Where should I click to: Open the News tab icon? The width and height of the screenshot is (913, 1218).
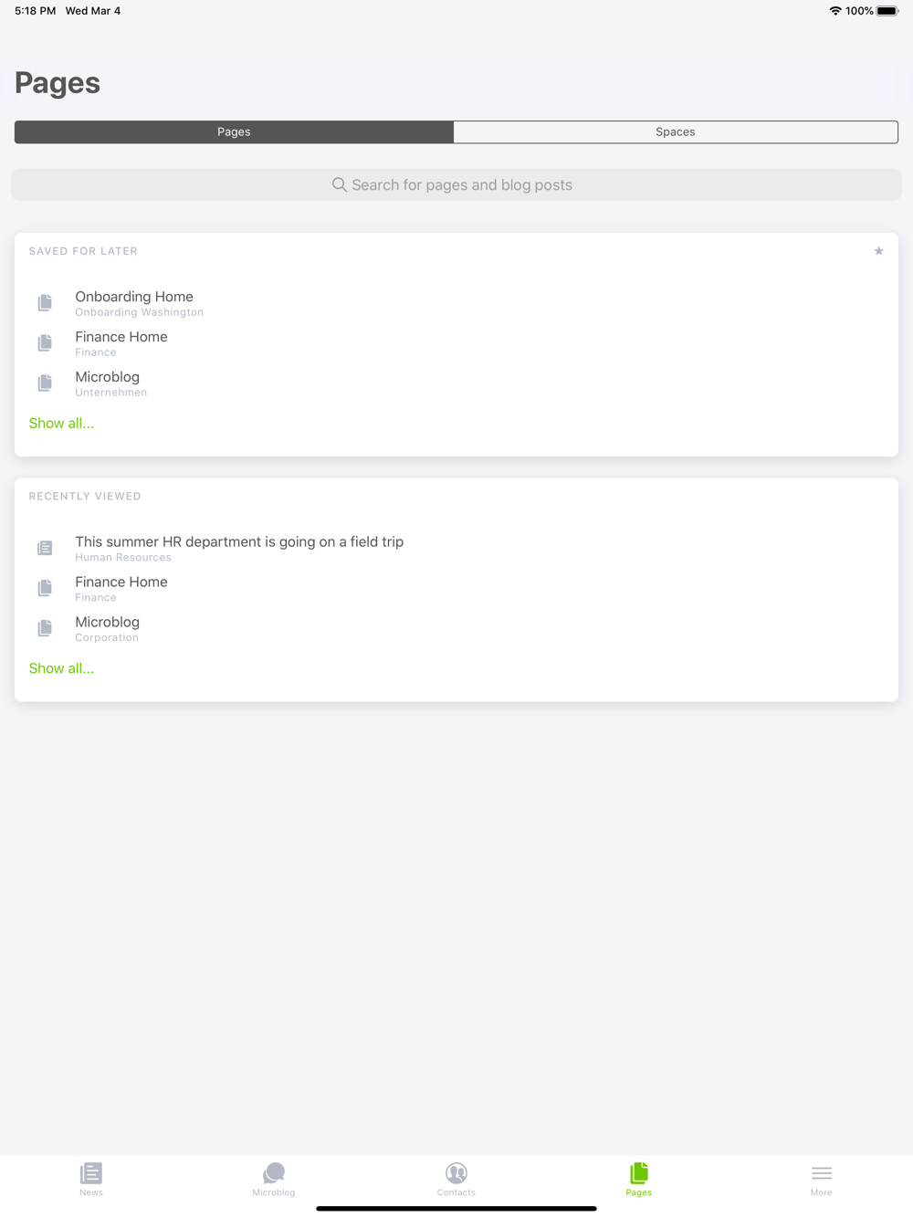[x=91, y=1173]
